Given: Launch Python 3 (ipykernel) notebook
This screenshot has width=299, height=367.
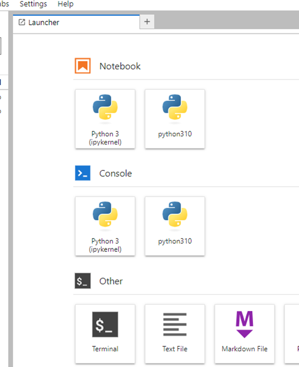Looking at the screenshot, I should (105, 119).
